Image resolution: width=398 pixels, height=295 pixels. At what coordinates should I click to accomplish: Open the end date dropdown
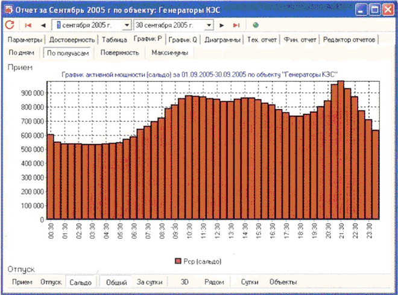coord(209,25)
